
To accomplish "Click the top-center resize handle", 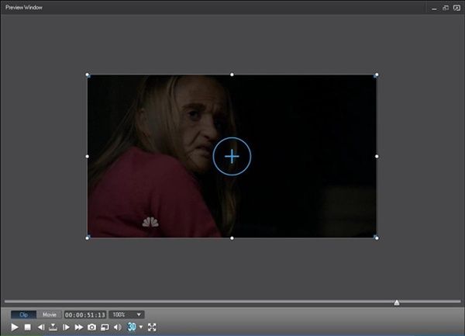I will pyautogui.click(x=232, y=74).
